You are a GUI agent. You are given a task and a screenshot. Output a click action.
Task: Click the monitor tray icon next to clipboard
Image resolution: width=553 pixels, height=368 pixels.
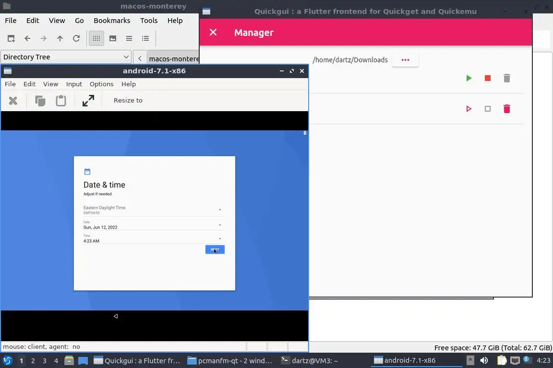515,360
